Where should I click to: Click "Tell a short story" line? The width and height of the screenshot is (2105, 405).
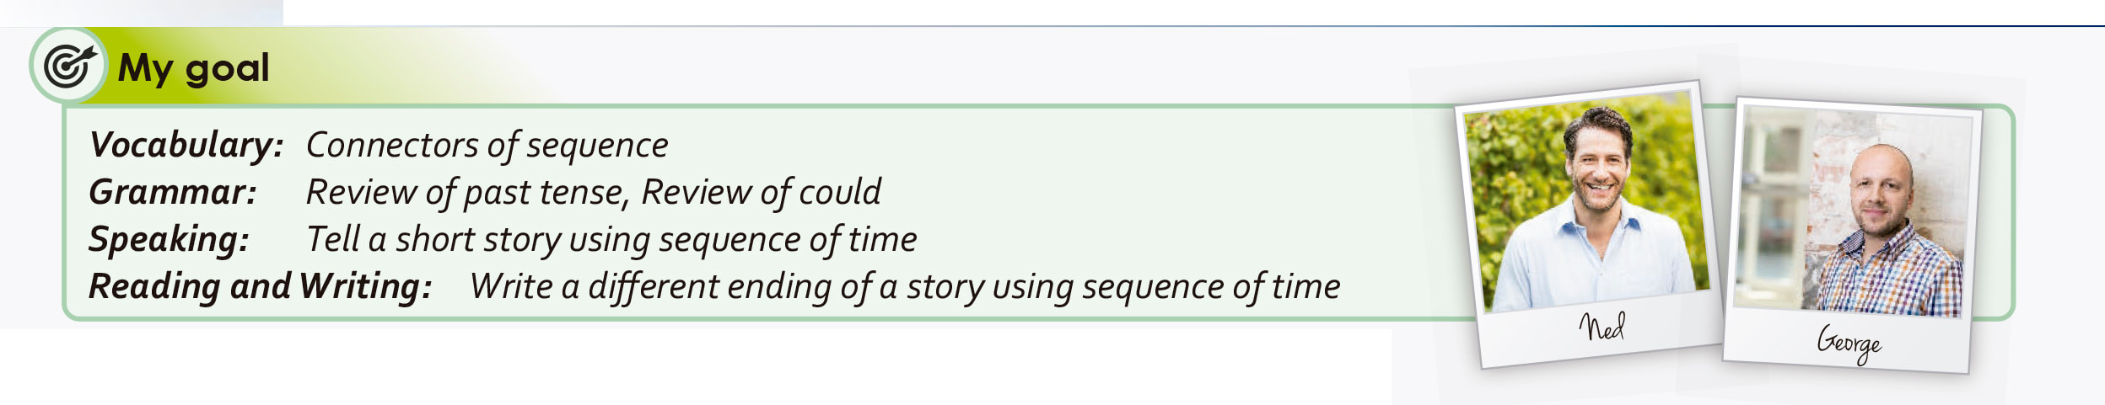coord(611,239)
